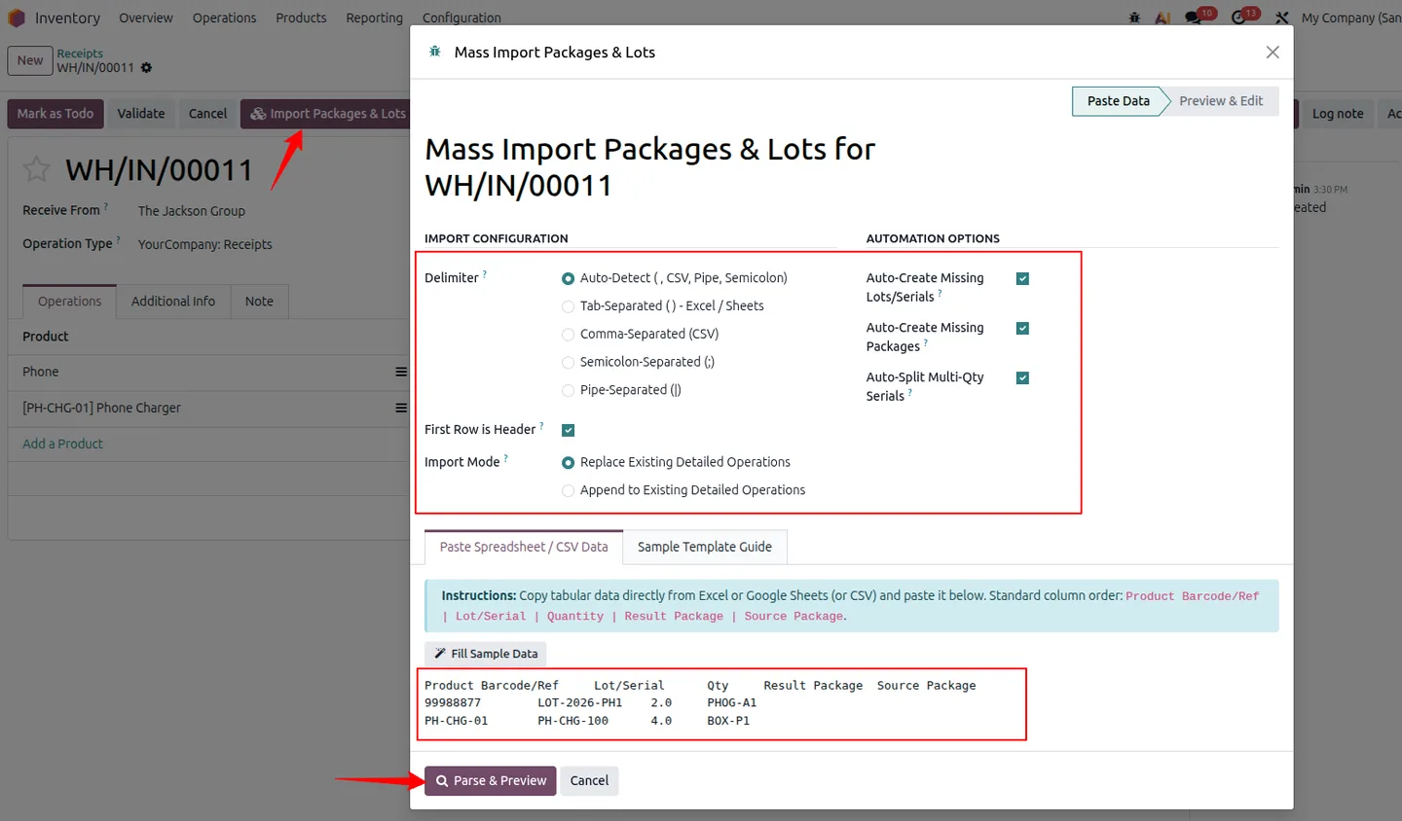
Task: Open the AI assistant icon in top bar
Action: (1162, 18)
